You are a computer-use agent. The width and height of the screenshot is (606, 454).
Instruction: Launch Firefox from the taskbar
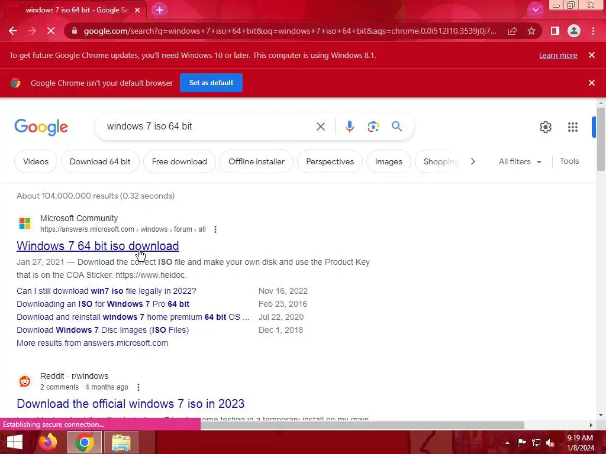pyautogui.click(x=48, y=442)
